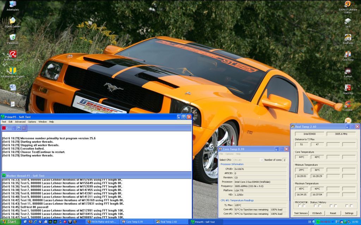Click the Firefox icon in Quick Launch
Image resolution: width=361 pixels, height=225 pixels.
tap(30, 222)
